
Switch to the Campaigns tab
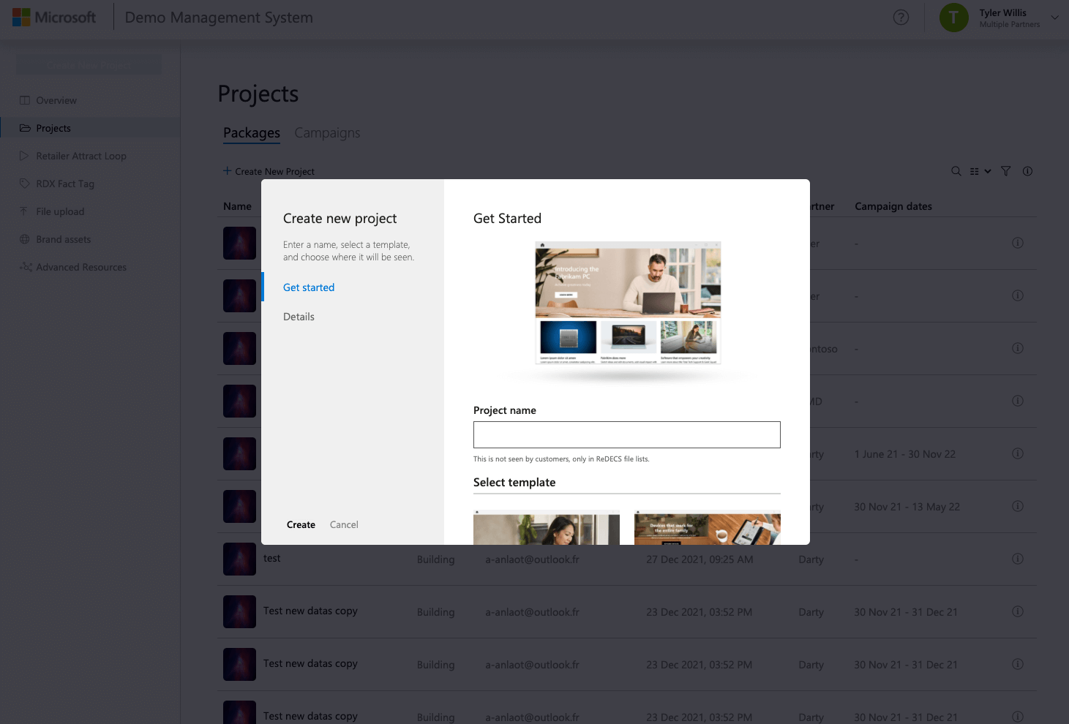(327, 133)
